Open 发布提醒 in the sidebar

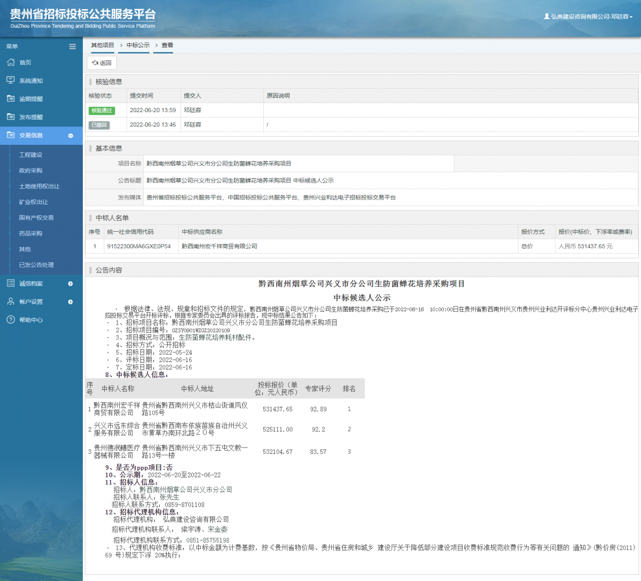click(31, 117)
